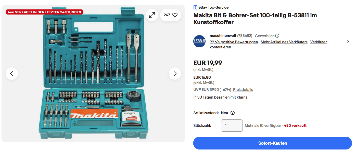Screen dimensions: 356x150
Task: Click the seller feedback count (788652)
Action: point(245,36)
